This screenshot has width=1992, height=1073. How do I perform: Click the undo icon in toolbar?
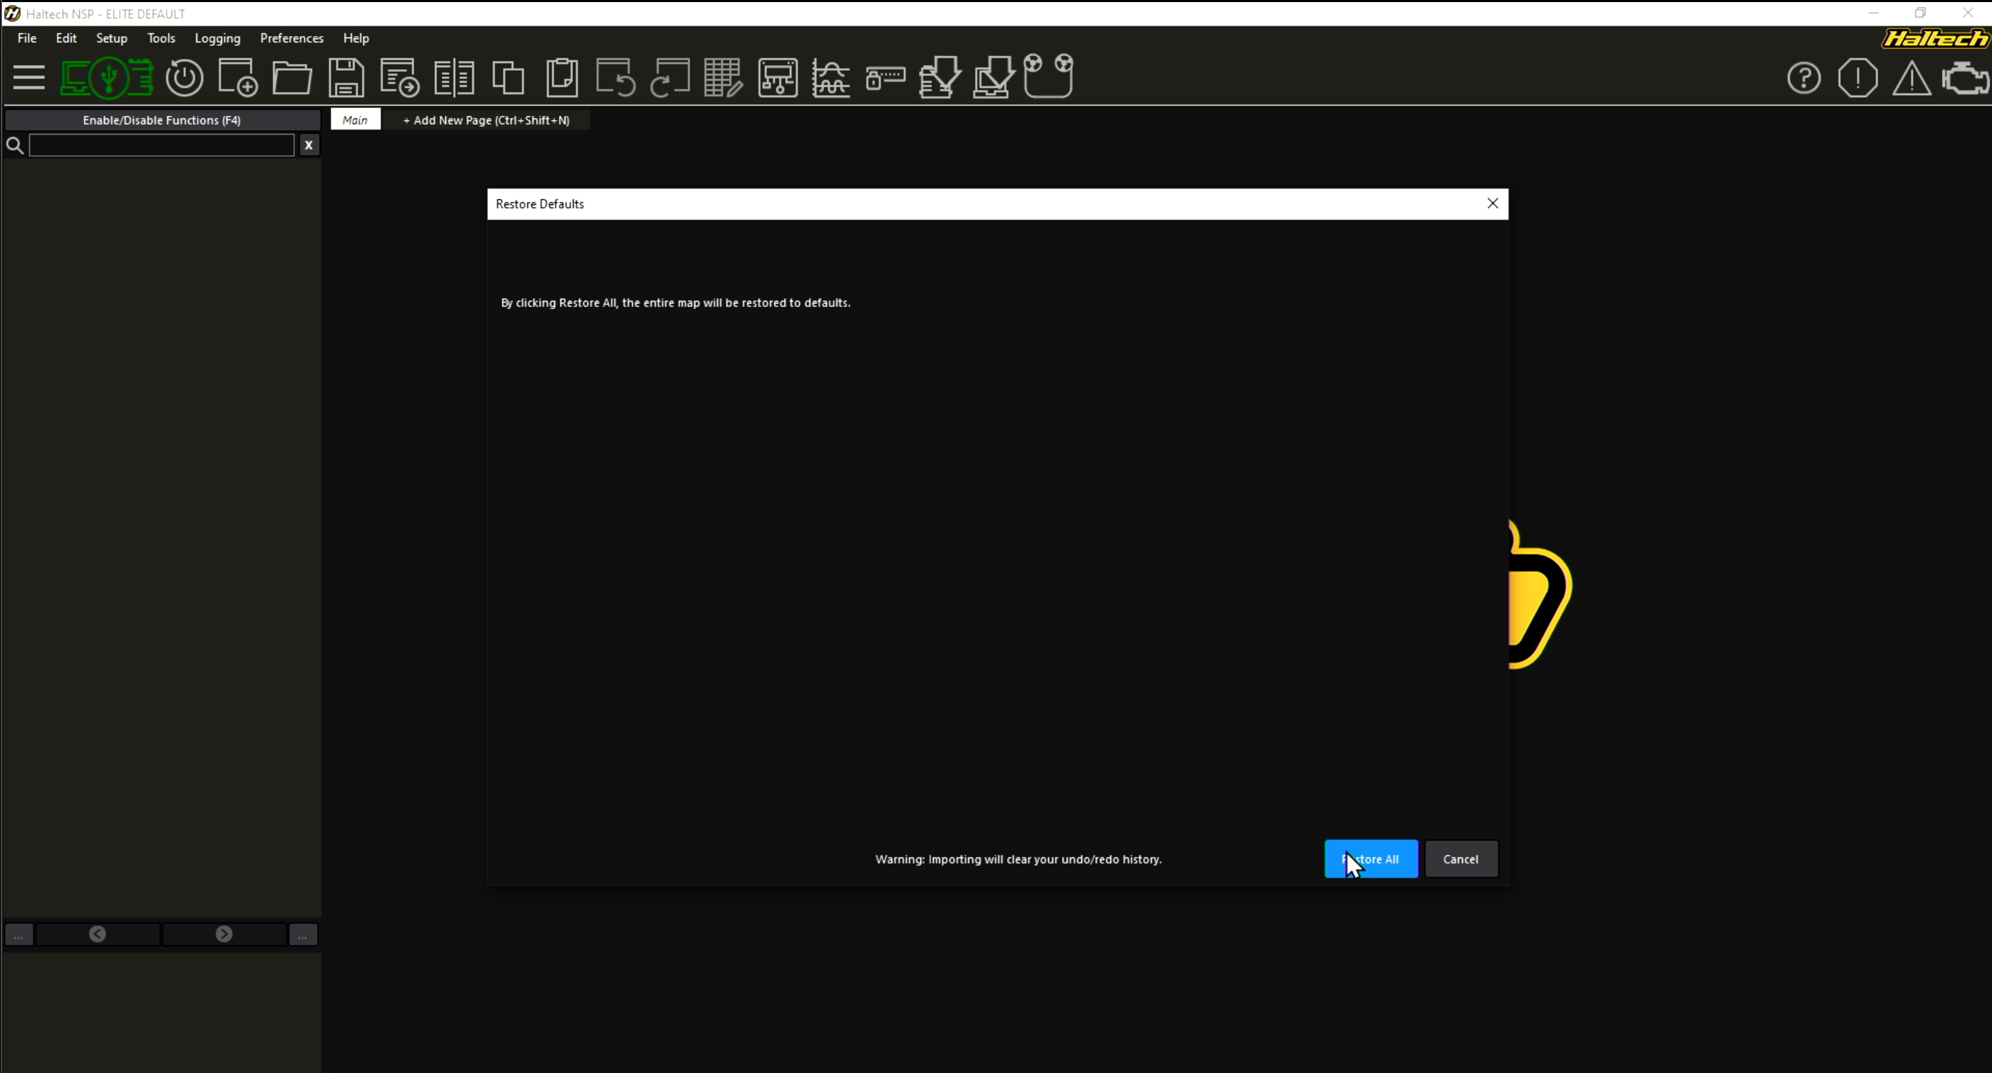pos(615,78)
